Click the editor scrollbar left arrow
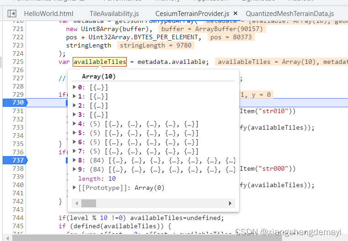348x241 pixels. click(8, 238)
